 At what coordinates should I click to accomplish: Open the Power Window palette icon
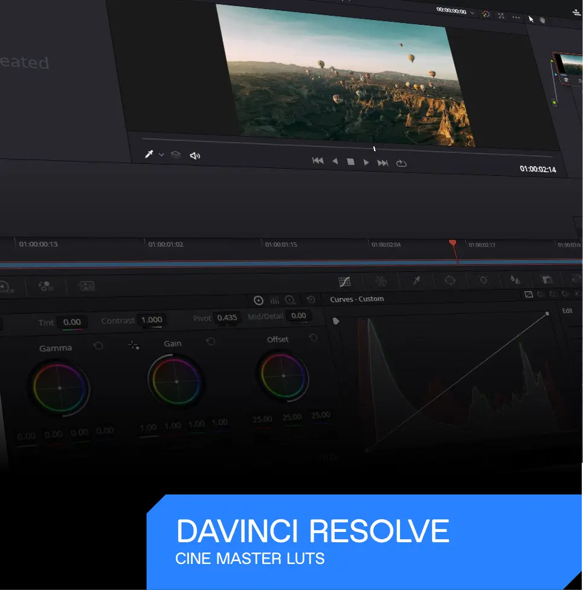(450, 280)
